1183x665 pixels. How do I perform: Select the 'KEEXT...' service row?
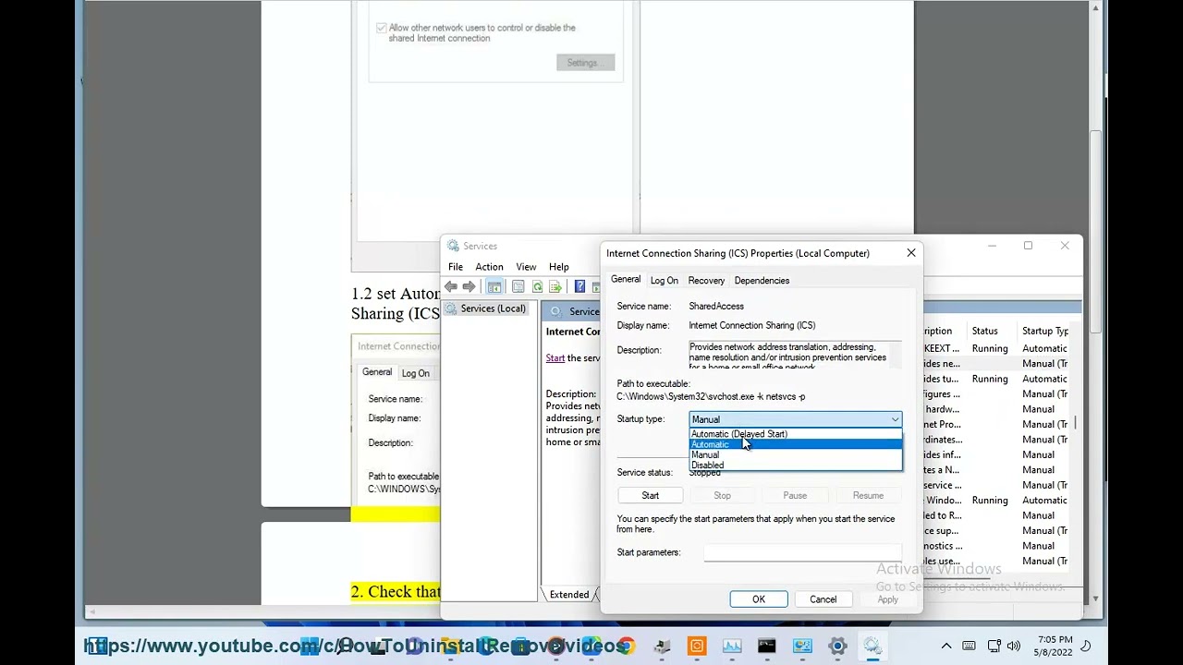(x=996, y=349)
